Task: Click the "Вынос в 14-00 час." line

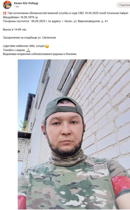Action: [15, 29]
